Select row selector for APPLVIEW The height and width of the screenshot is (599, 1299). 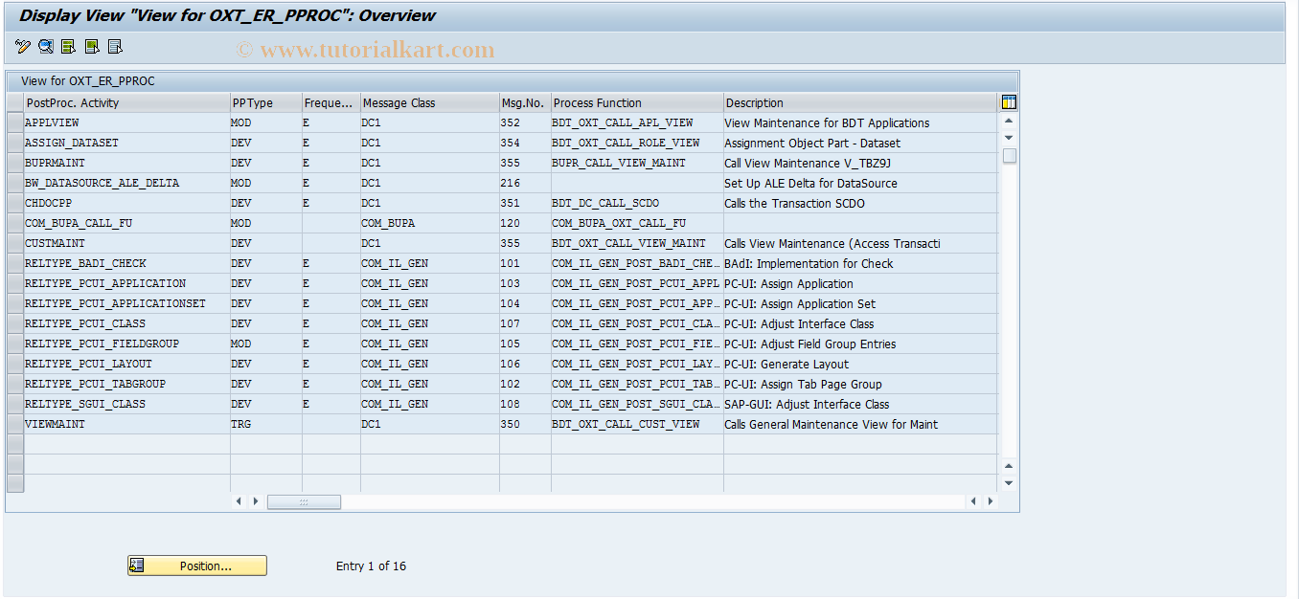click(x=14, y=122)
